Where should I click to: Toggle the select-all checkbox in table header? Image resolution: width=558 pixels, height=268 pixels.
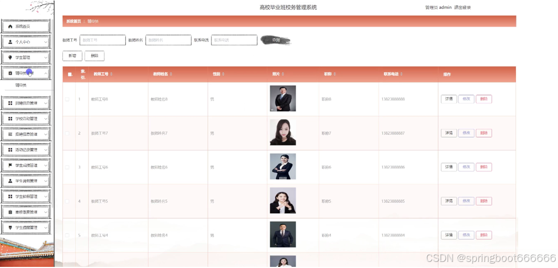point(70,75)
